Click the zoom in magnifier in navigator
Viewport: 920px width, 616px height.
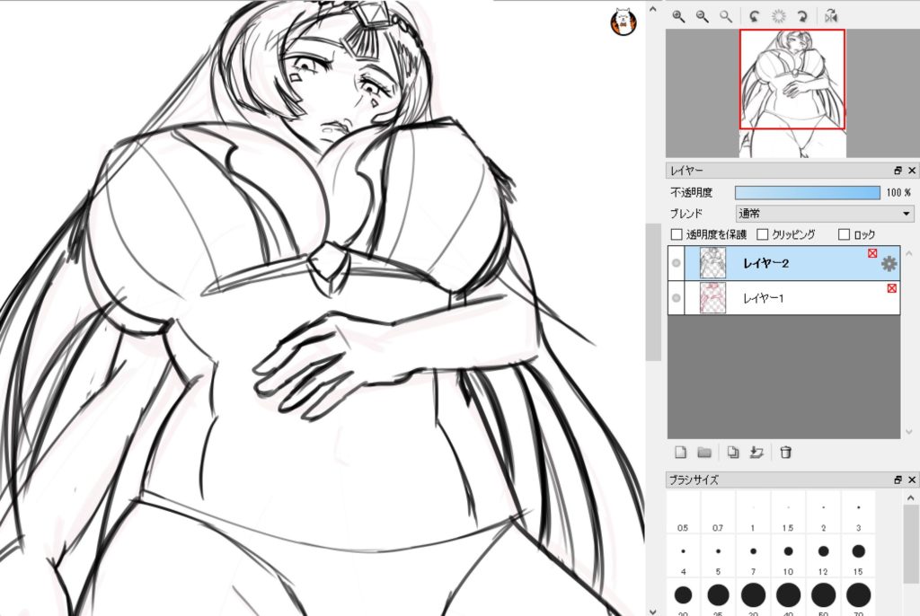[x=679, y=16]
